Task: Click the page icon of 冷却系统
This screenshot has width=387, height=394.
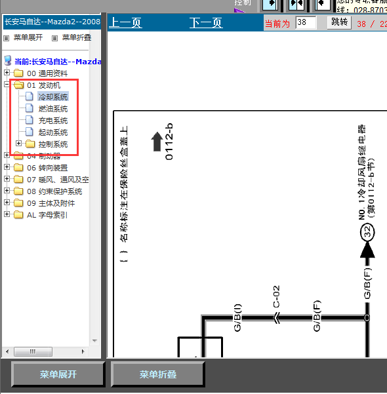Action: 30,96
